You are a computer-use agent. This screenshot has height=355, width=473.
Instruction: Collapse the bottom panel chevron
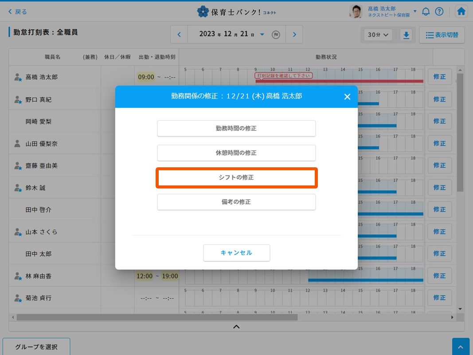pos(236,327)
